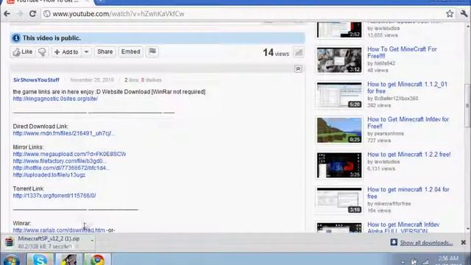
Task: Open the kingagnostic website link
Action: coord(55,99)
